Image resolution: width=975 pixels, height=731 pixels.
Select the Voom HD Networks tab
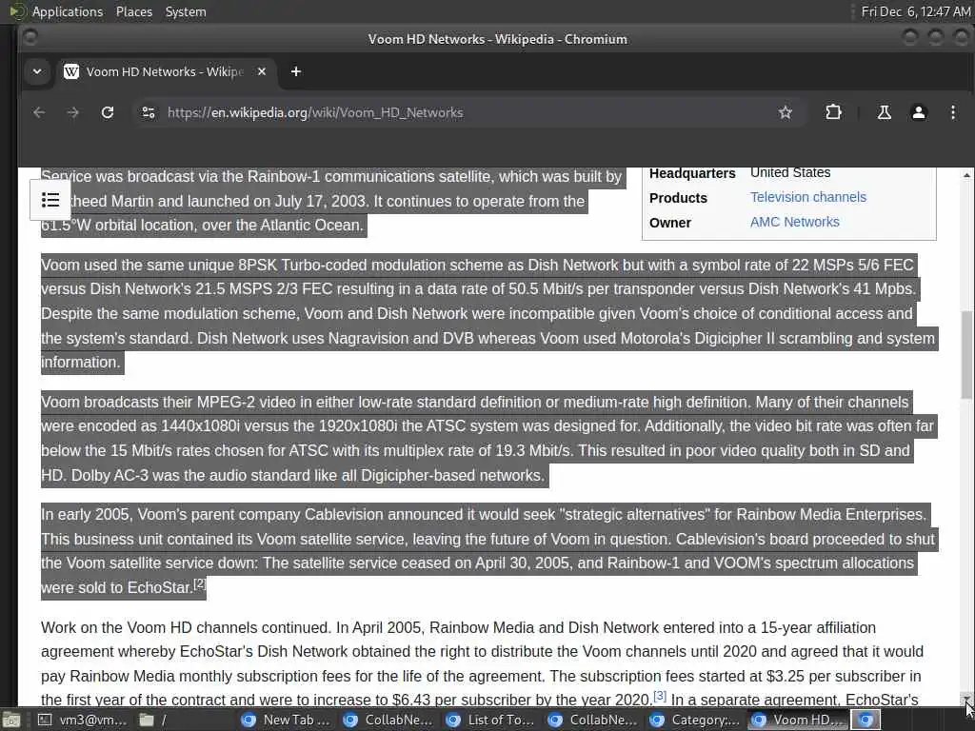click(165, 71)
